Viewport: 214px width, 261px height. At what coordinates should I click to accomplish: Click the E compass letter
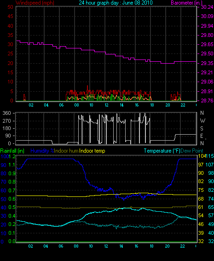pos(202,136)
